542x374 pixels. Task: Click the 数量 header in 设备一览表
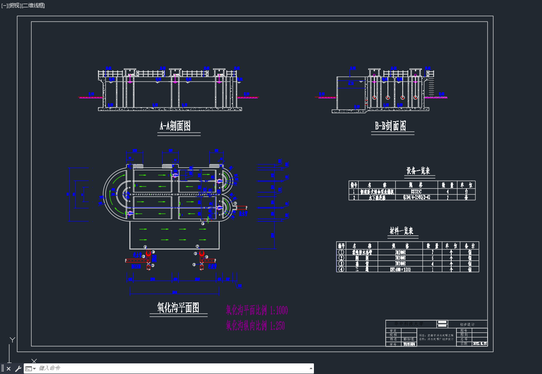point(447,185)
